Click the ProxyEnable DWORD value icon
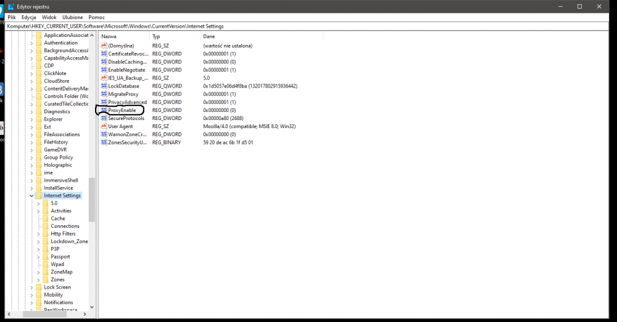The width and height of the screenshot is (617, 322). click(104, 110)
